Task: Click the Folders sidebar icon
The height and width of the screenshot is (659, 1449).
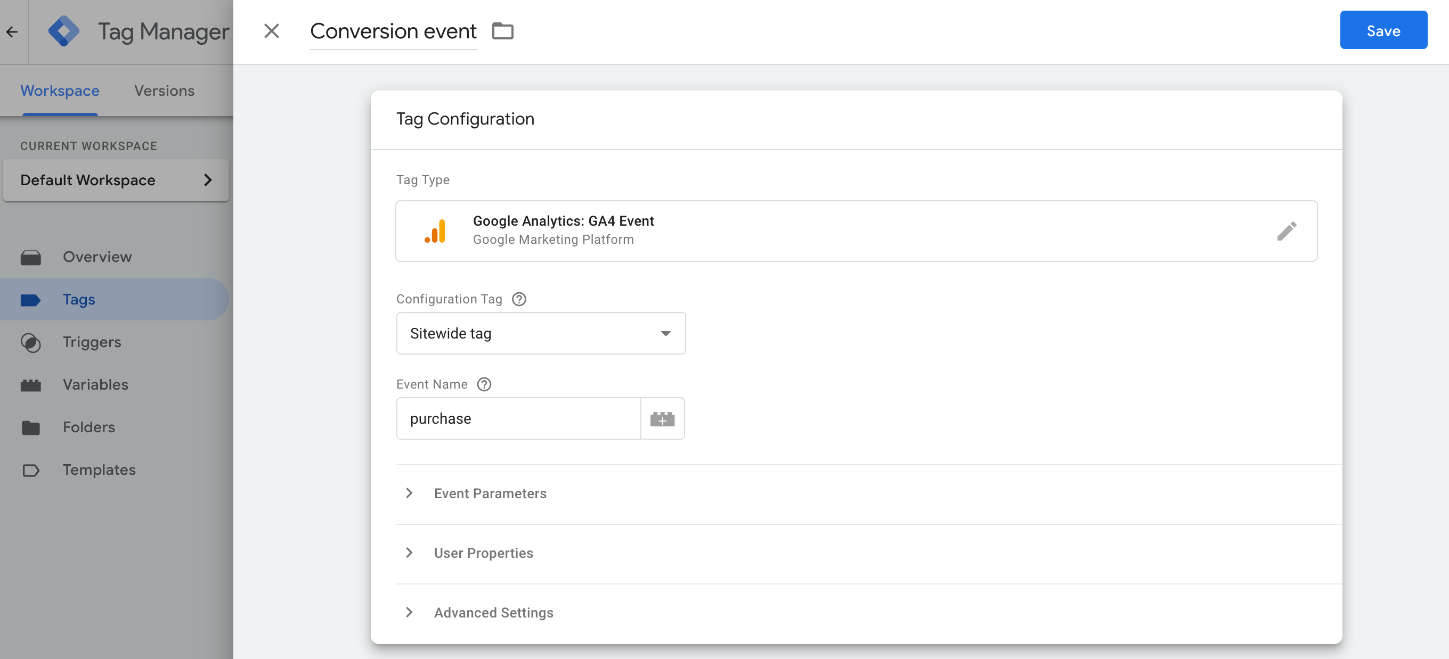Action: pos(31,426)
